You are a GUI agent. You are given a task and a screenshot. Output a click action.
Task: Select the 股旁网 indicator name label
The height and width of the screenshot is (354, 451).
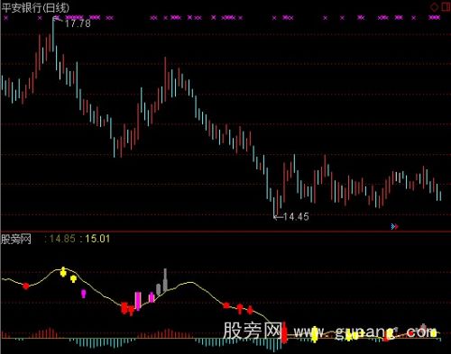[16, 240]
